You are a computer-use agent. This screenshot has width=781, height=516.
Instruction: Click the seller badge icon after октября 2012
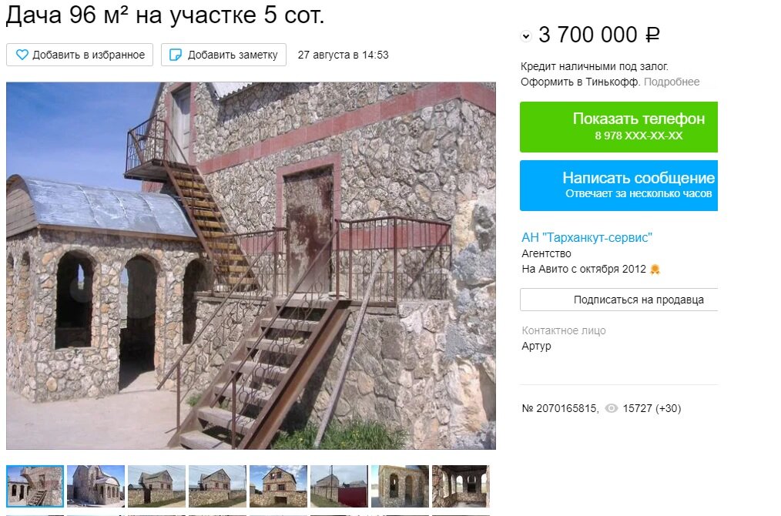point(655,270)
